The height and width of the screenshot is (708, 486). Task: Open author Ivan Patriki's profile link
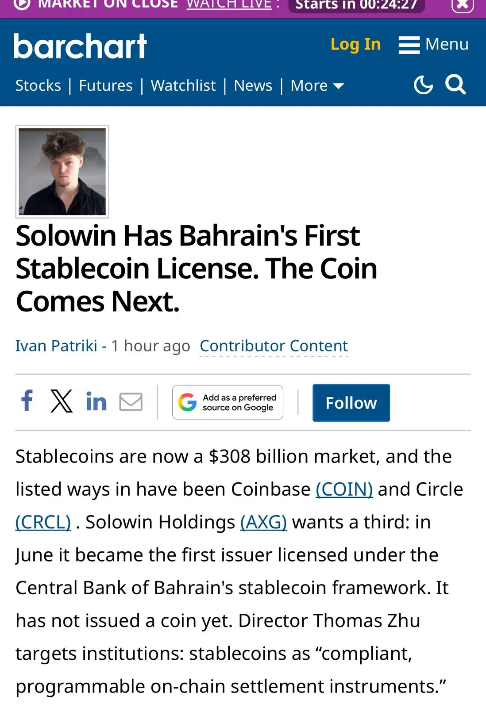tap(56, 346)
